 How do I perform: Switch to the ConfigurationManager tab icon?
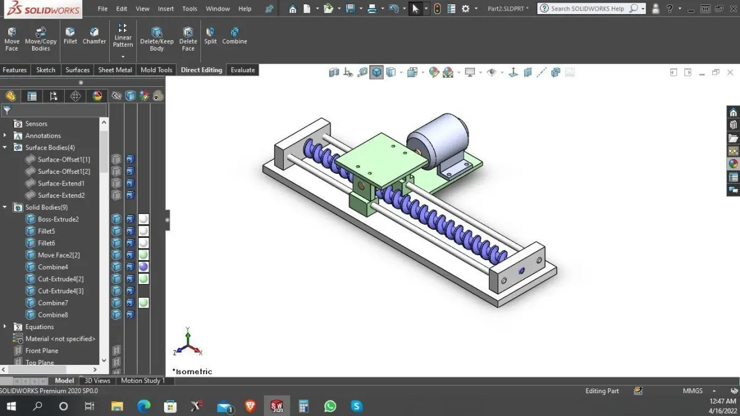click(x=54, y=96)
